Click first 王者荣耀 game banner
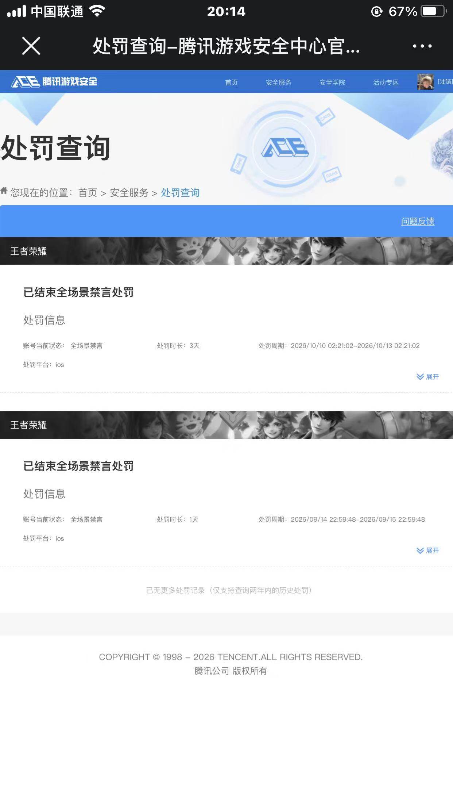 pos(226,251)
